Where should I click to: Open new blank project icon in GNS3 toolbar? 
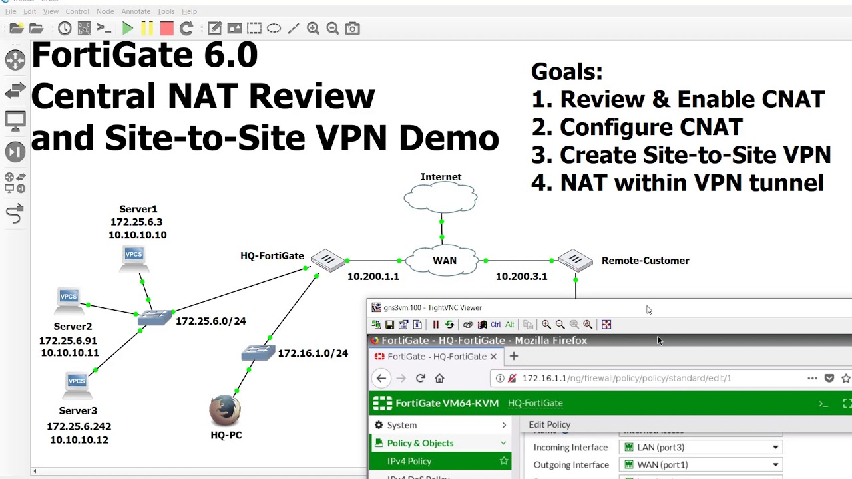(x=15, y=28)
